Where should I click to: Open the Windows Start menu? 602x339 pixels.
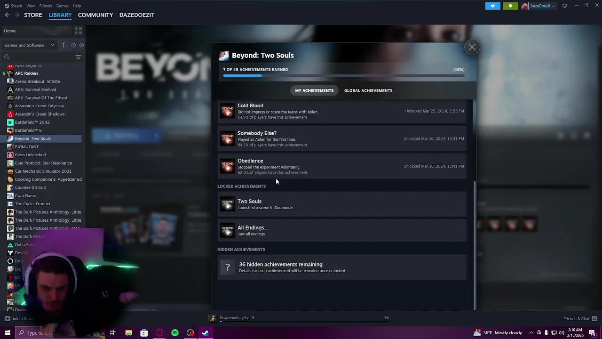click(x=7, y=333)
